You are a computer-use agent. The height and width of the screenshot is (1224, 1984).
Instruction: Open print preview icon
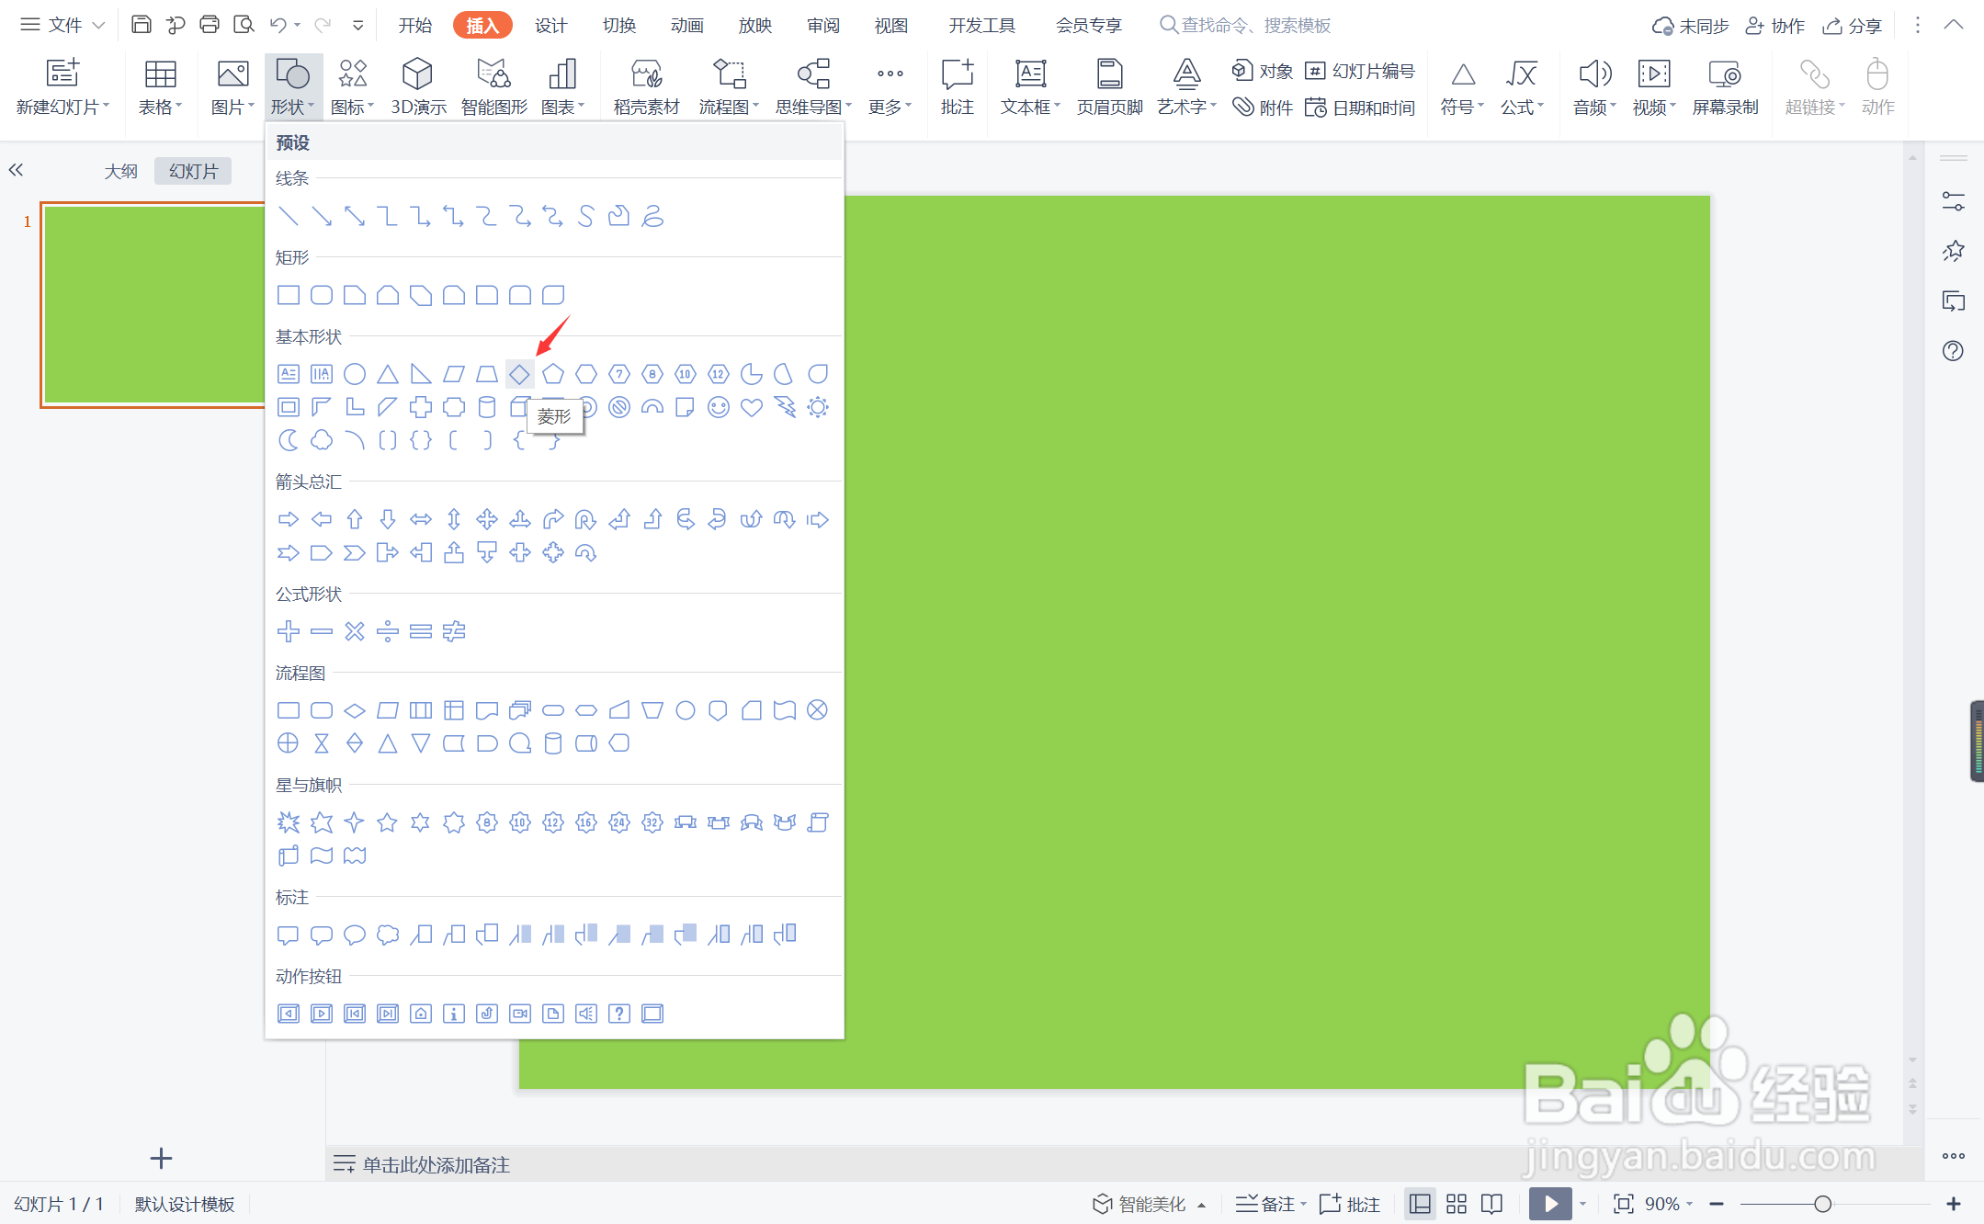[244, 25]
